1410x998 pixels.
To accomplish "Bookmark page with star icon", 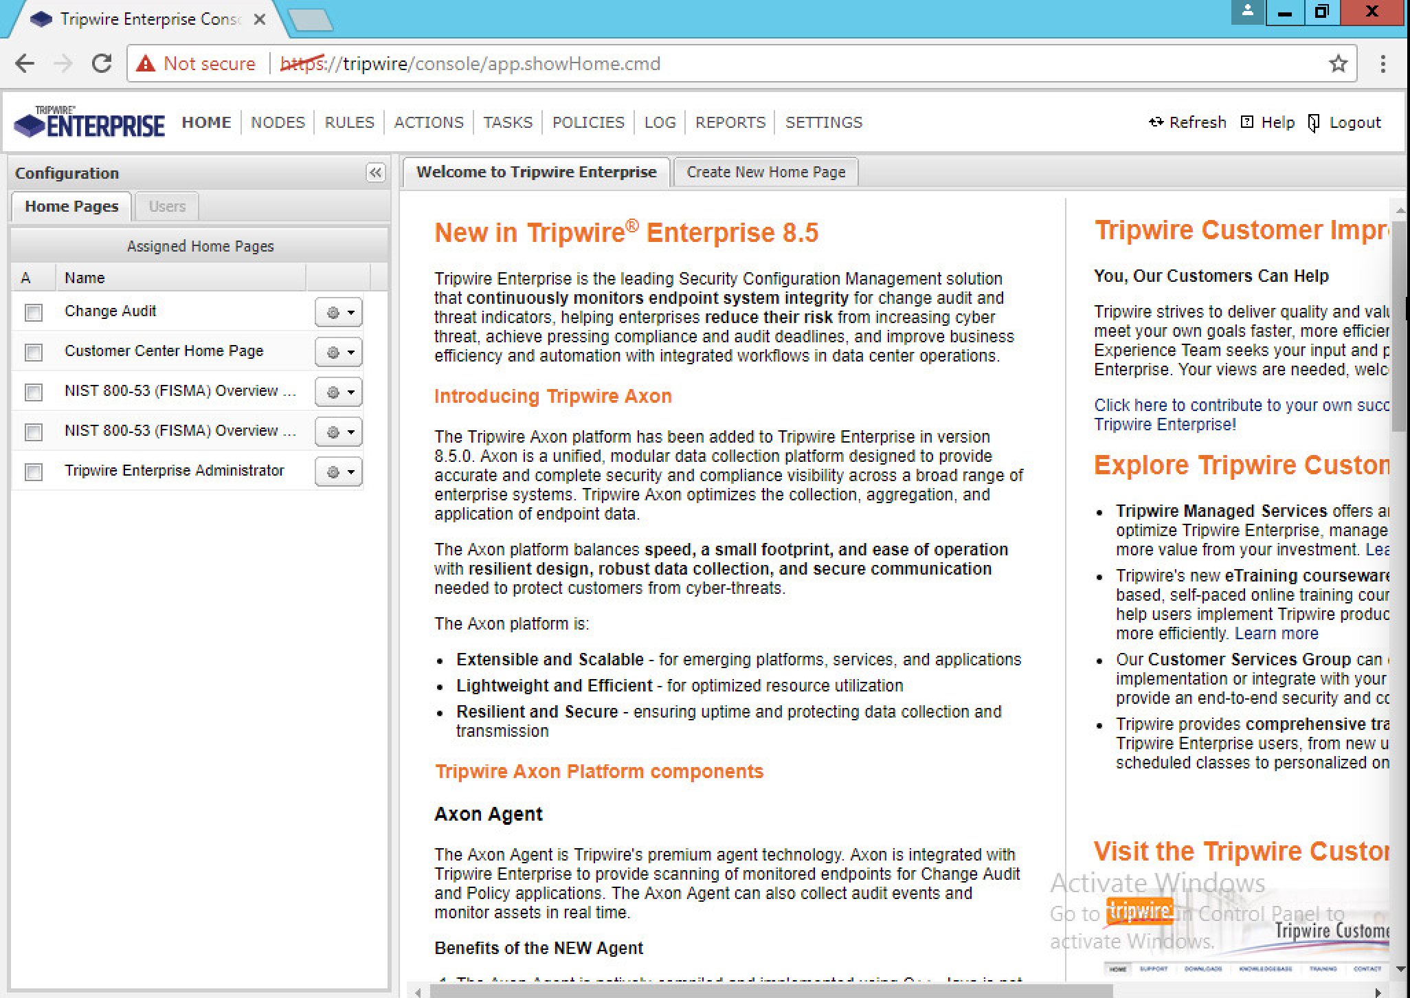I will click(1338, 64).
